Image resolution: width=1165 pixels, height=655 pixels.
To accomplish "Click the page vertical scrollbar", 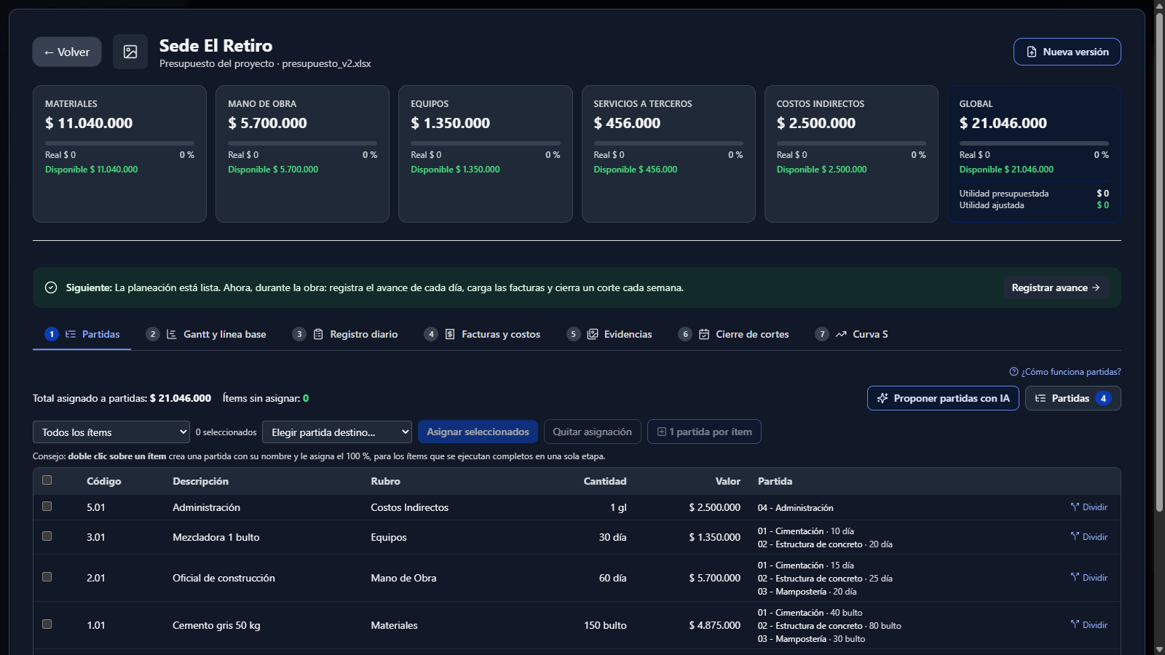I will 1159,262.
